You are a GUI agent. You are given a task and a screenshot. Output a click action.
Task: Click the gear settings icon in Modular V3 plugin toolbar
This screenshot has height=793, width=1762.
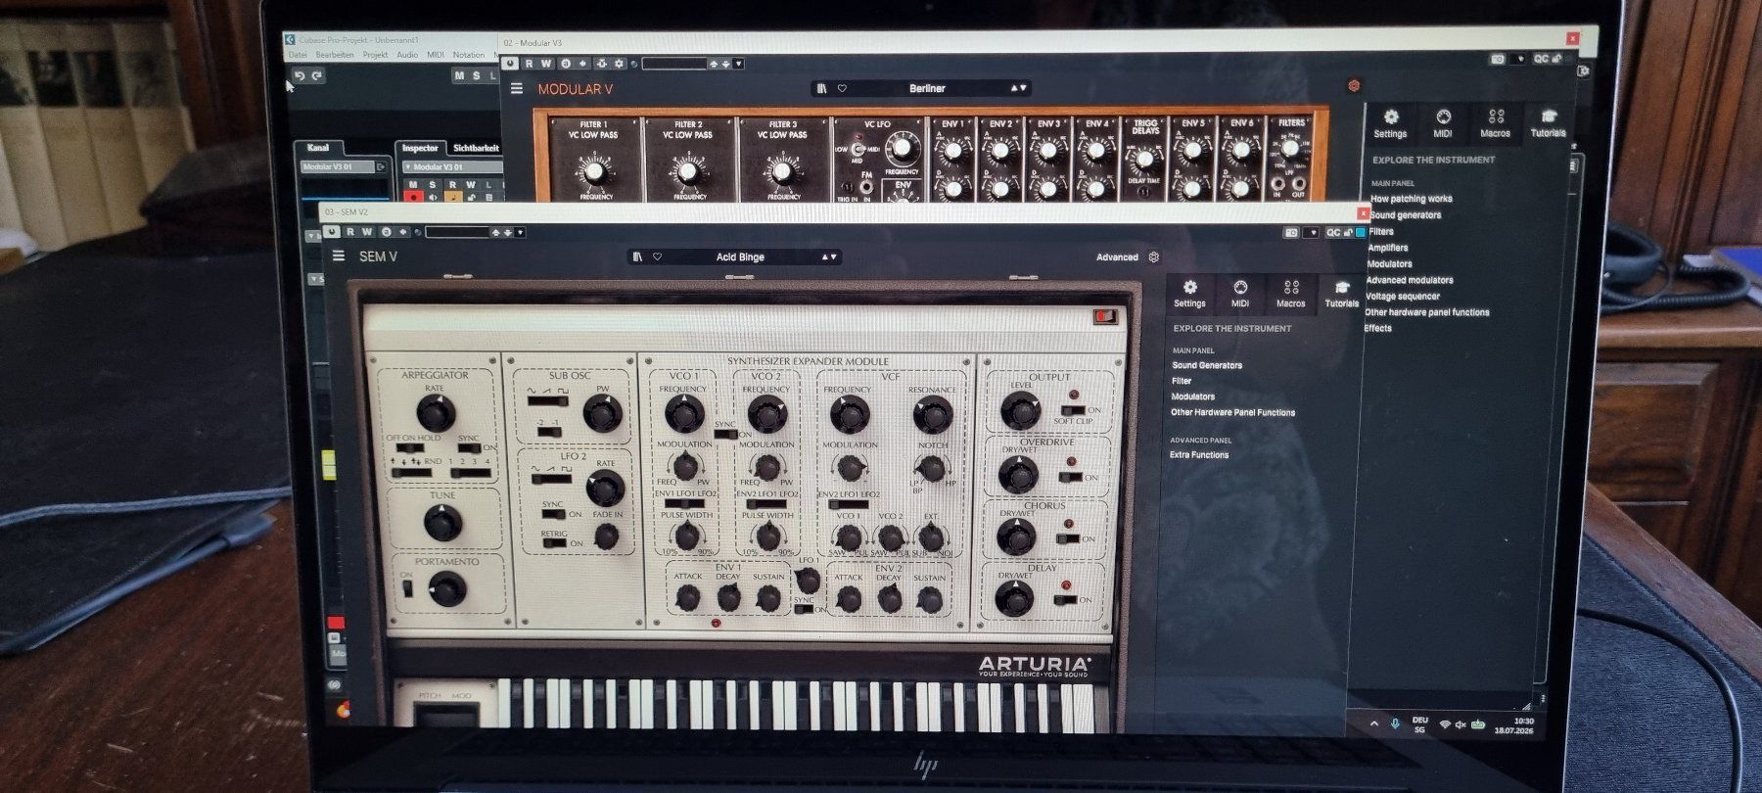(619, 64)
